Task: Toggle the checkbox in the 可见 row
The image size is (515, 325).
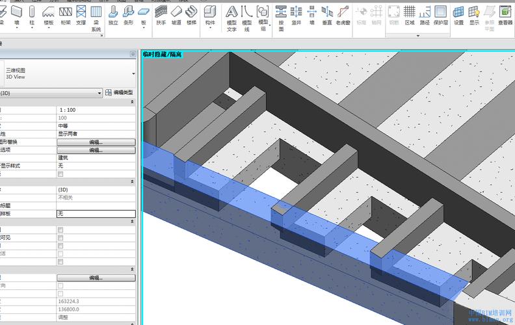Action: pyautogui.click(x=60, y=238)
